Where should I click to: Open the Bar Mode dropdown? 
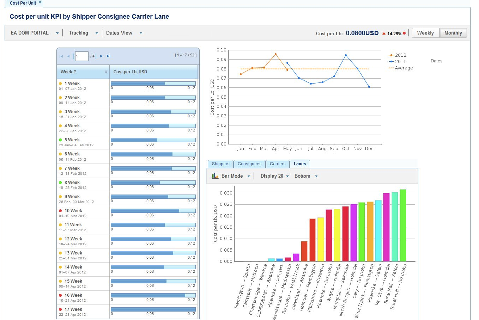(x=231, y=176)
